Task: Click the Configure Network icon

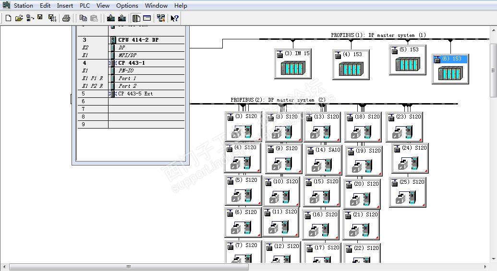Action: point(161,18)
